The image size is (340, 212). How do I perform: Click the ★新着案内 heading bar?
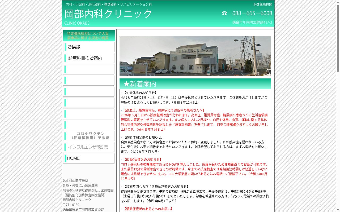(x=195, y=84)
